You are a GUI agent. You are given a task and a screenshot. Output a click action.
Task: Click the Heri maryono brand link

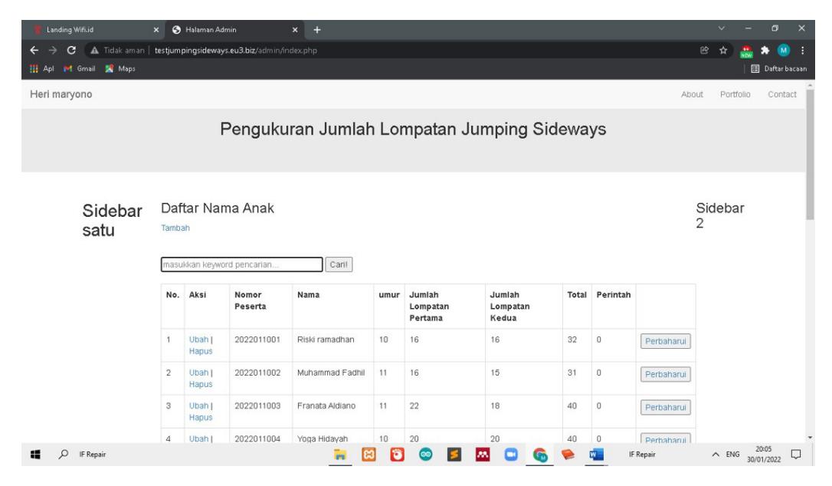(x=61, y=94)
